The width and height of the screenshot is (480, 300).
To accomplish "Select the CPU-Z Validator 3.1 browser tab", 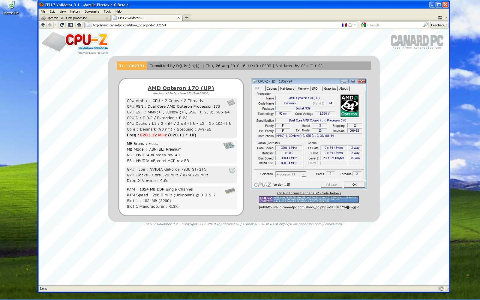I will (x=147, y=18).
